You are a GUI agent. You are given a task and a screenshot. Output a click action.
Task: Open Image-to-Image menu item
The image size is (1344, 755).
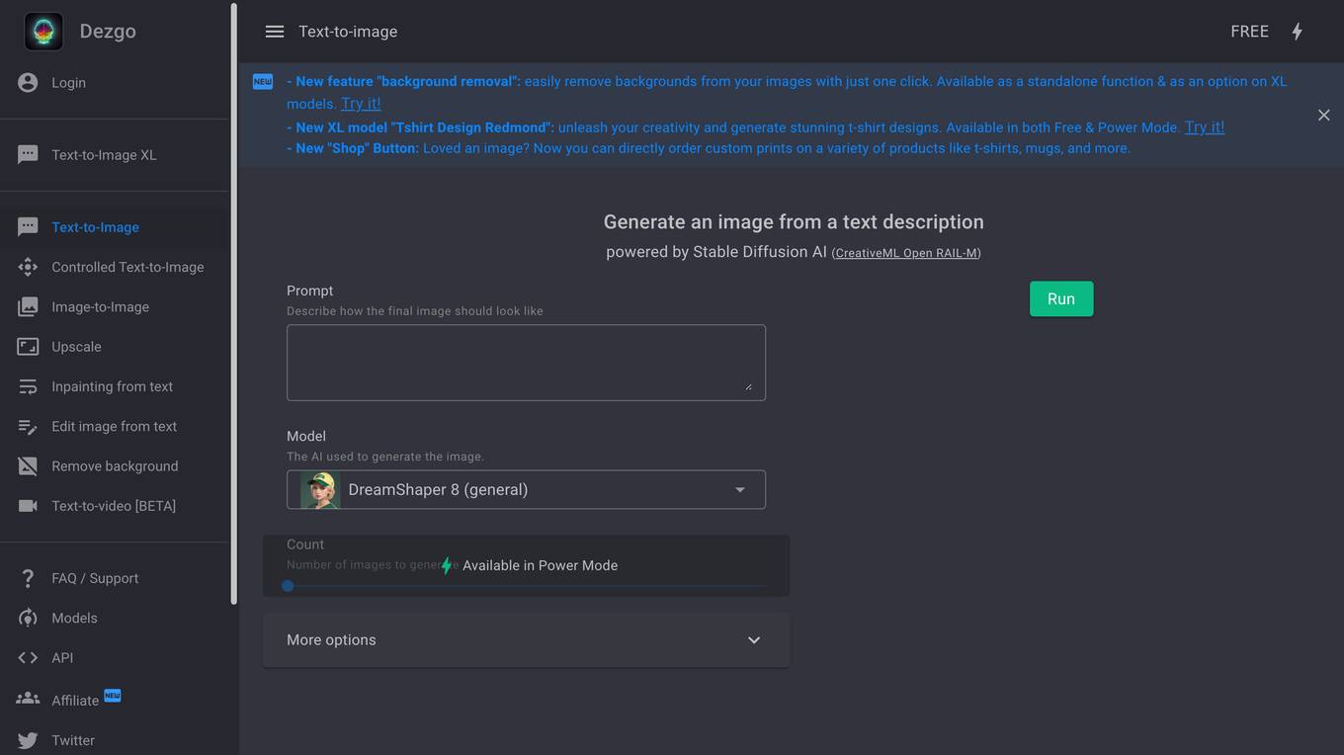tap(100, 307)
